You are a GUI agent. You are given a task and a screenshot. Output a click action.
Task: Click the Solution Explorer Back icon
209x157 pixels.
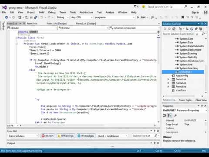(x=165, y=29)
